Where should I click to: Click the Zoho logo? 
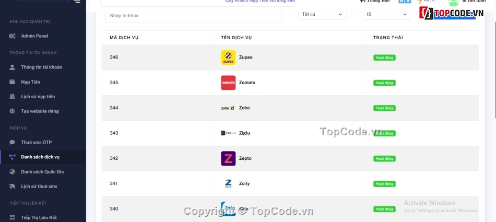pos(228,108)
